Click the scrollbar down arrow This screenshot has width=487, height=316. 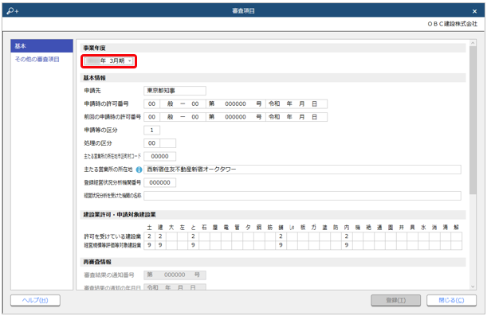[473, 287]
